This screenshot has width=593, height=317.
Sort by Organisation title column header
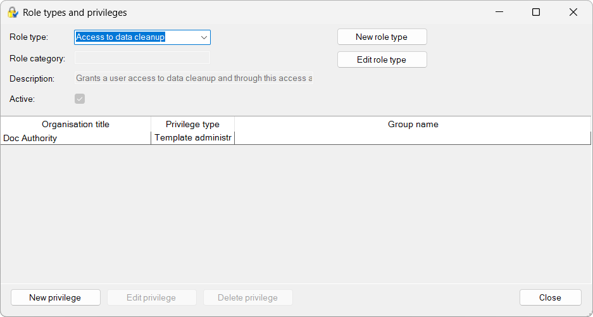[x=76, y=124]
